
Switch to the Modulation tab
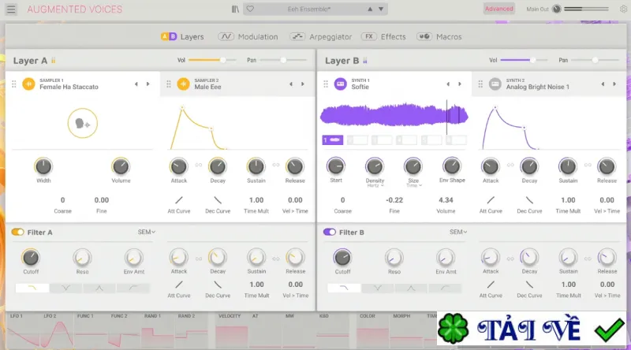point(248,36)
